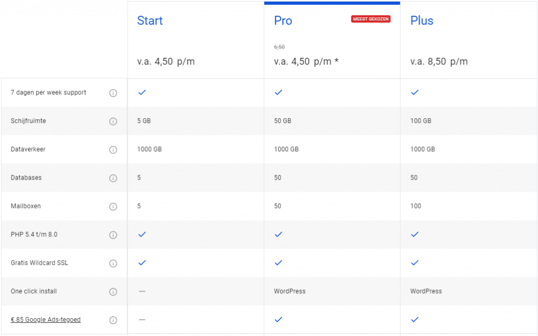
Task: Open the Schijfruimte info tooltip icon
Action: [113, 121]
